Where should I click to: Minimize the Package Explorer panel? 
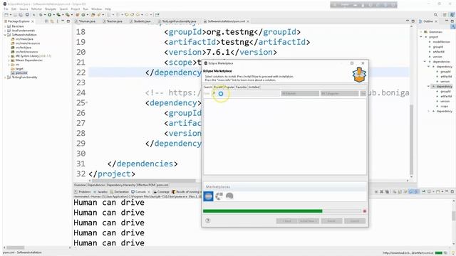63,21
